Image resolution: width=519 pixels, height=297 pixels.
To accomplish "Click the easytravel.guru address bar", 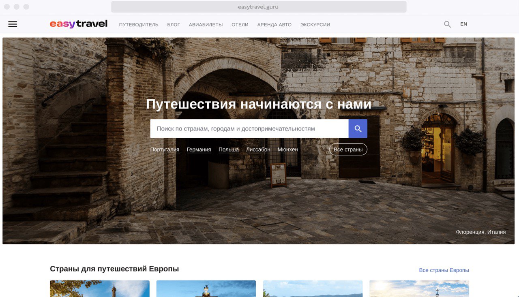I will tap(259, 7).
